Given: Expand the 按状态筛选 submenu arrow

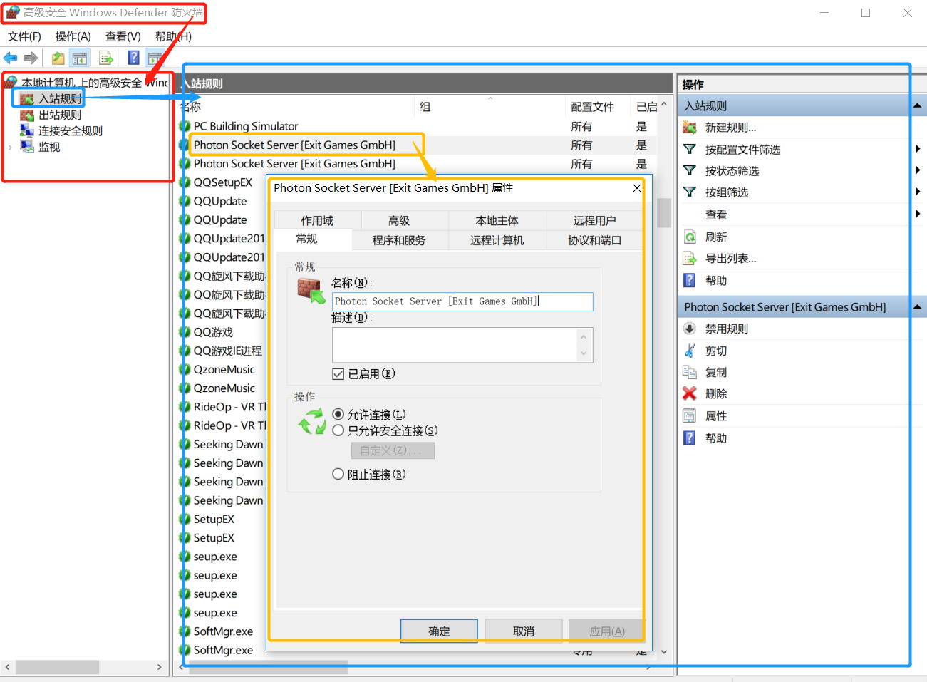Looking at the screenshot, I should (918, 170).
